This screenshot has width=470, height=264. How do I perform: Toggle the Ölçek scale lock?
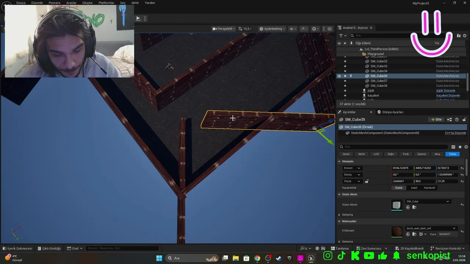click(x=366, y=181)
